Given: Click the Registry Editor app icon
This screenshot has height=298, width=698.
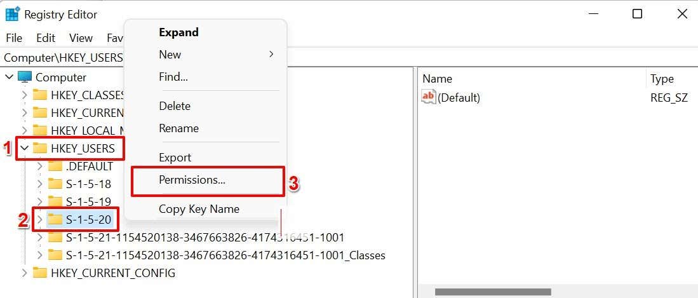Looking at the screenshot, I should click(x=11, y=14).
